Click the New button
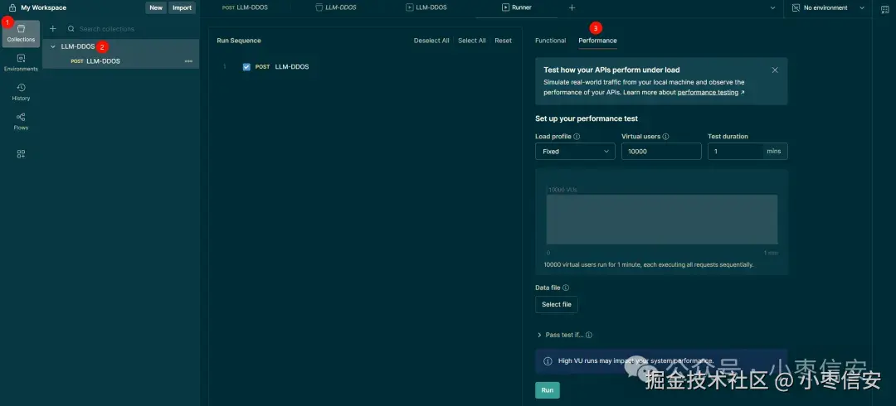The width and height of the screenshot is (896, 406). (156, 8)
